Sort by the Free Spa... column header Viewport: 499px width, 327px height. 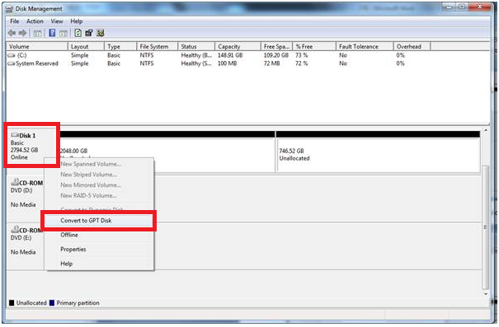(276, 46)
